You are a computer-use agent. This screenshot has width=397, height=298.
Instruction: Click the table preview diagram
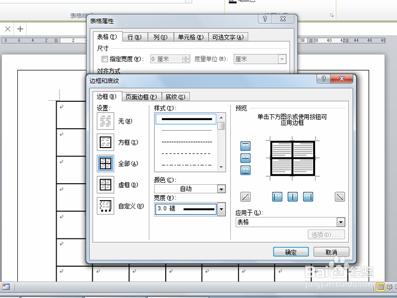click(292, 158)
